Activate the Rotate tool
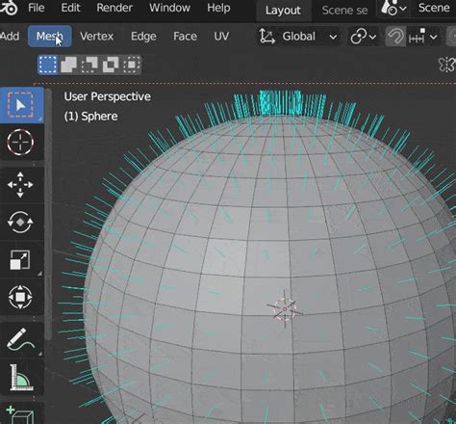This screenshot has height=424, width=456. [x=21, y=222]
